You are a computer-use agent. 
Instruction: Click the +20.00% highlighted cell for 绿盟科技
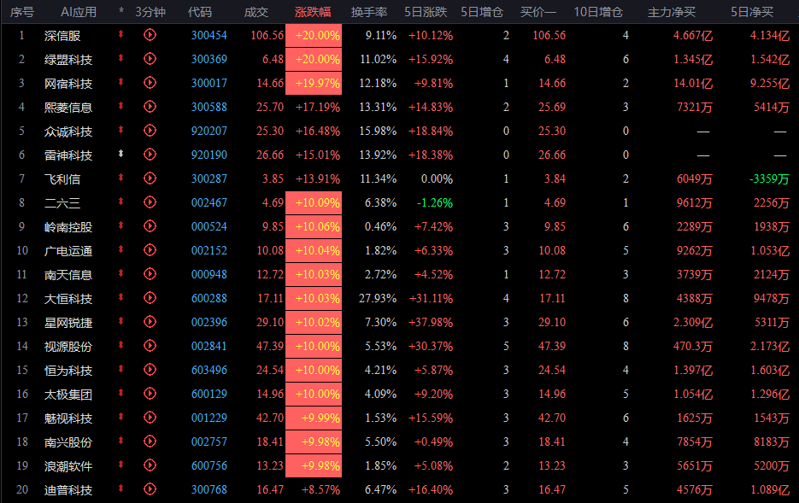click(x=314, y=60)
